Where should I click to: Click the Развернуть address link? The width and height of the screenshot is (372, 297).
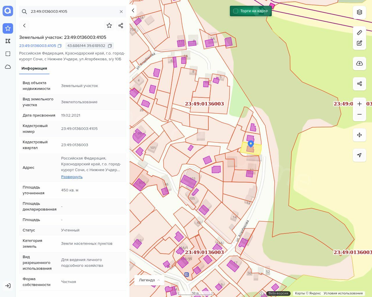pos(72,177)
